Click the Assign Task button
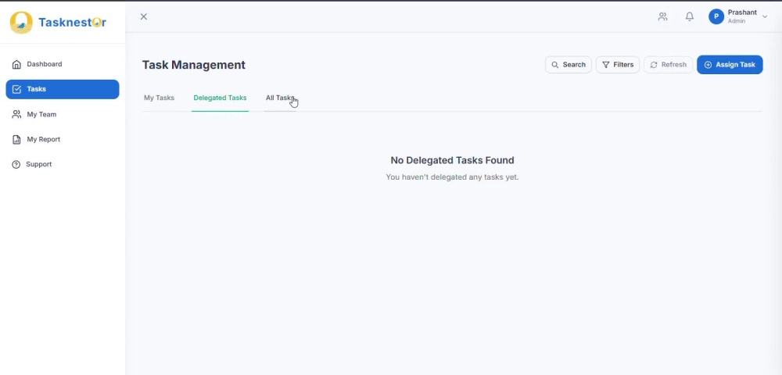The width and height of the screenshot is (782, 375). coord(730,65)
